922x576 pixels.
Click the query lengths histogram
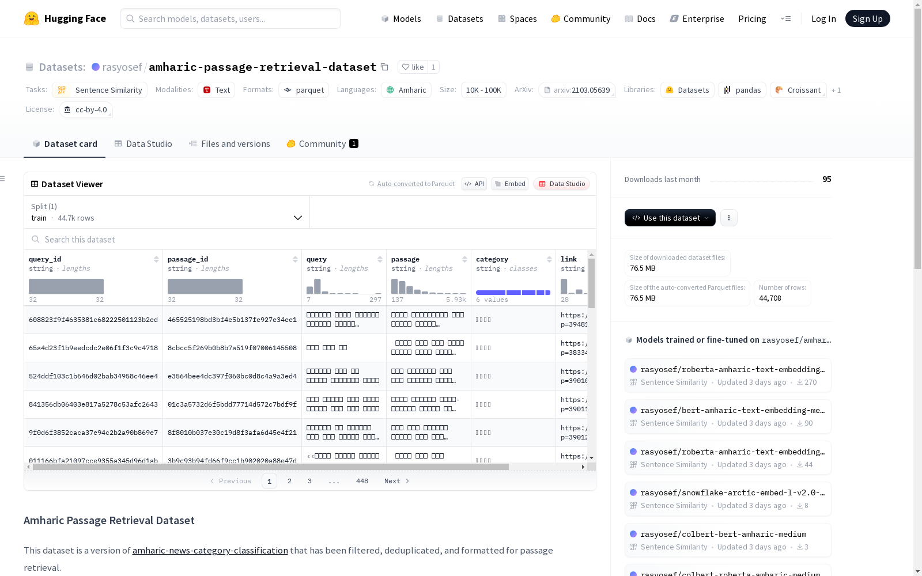pos(344,286)
